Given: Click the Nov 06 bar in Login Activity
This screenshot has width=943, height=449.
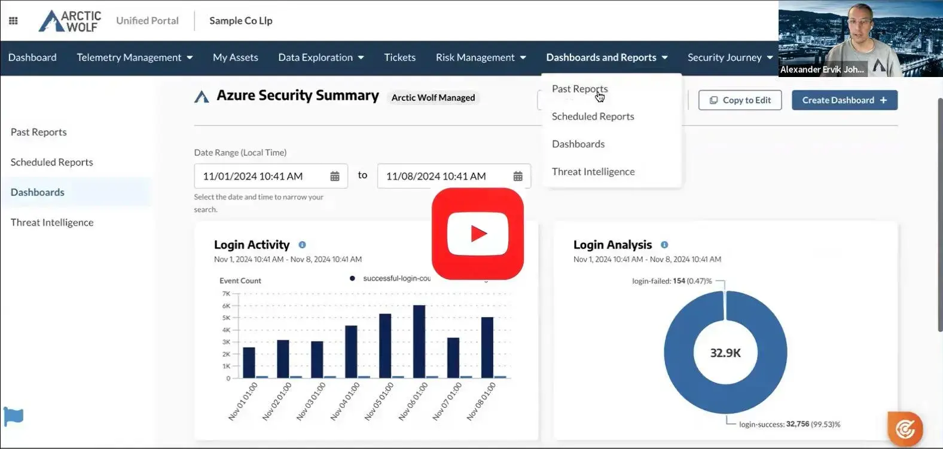Looking at the screenshot, I should 419,342.
